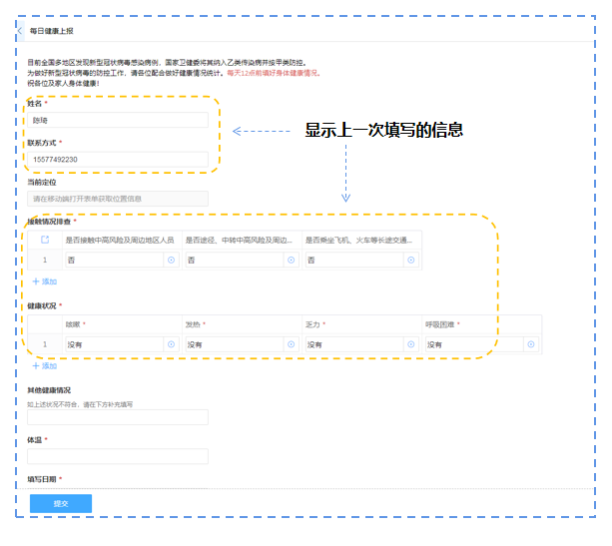Click the 其他健康情况 text field
The image size is (612, 546).
118,417
